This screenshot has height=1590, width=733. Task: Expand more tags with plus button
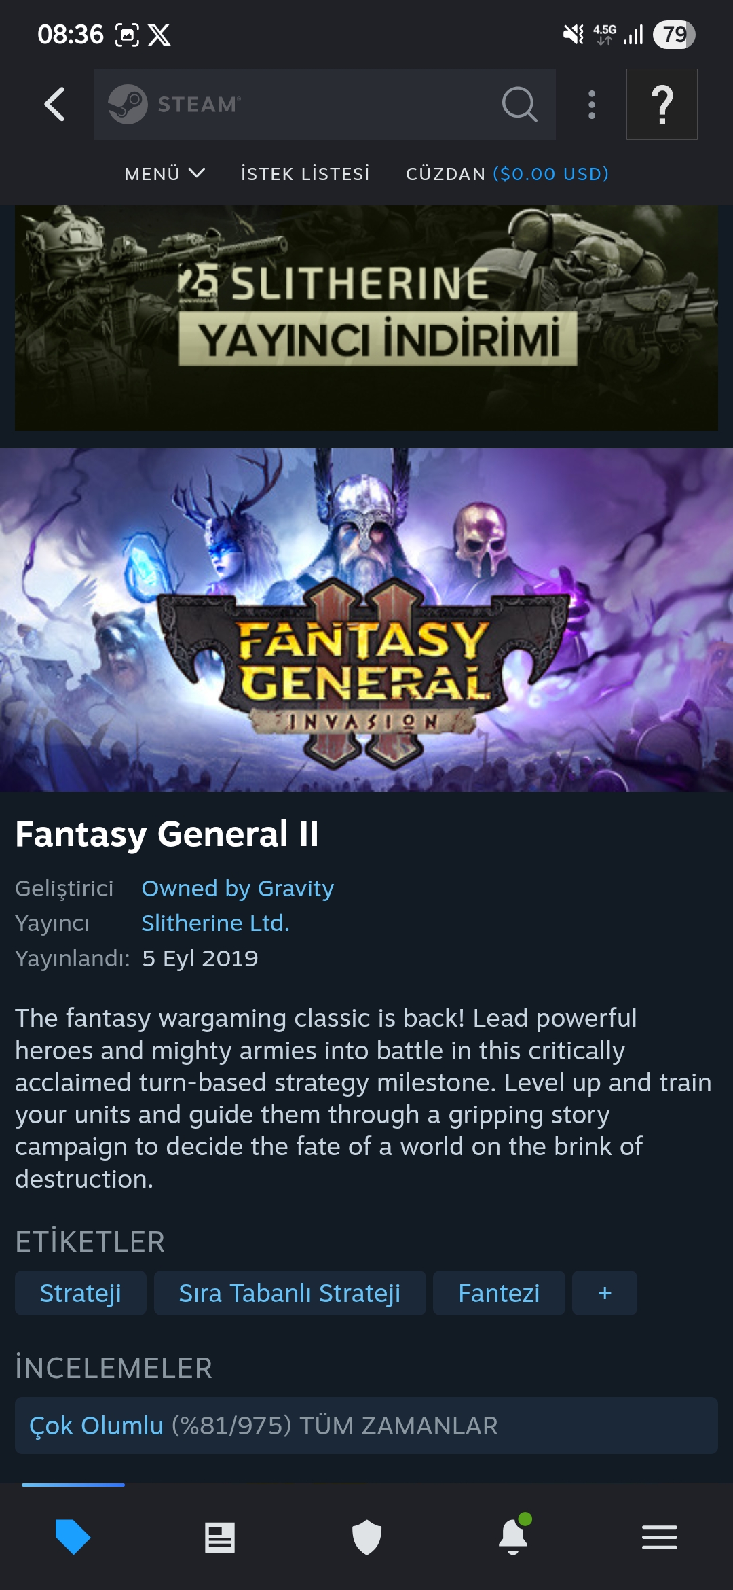click(x=605, y=1293)
